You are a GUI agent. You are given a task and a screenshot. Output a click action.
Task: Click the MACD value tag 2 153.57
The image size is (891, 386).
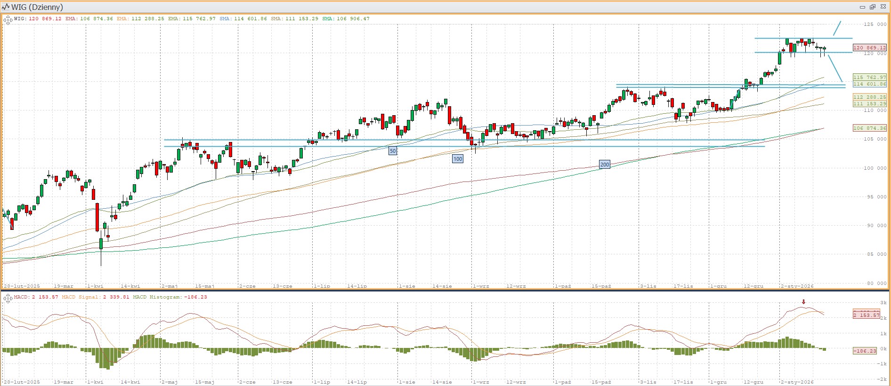click(867, 315)
